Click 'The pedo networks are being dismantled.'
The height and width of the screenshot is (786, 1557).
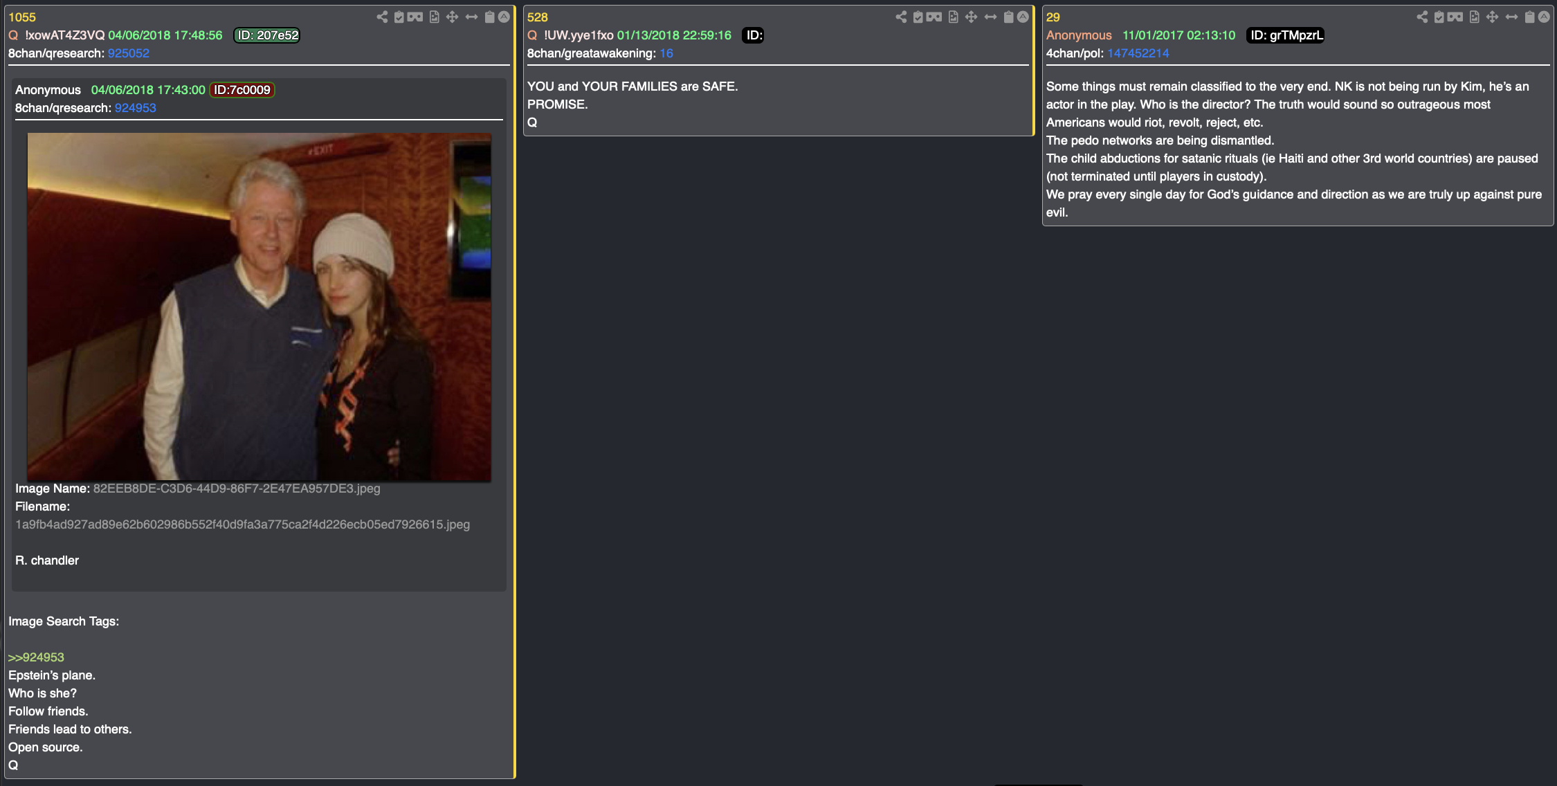click(x=1160, y=140)
